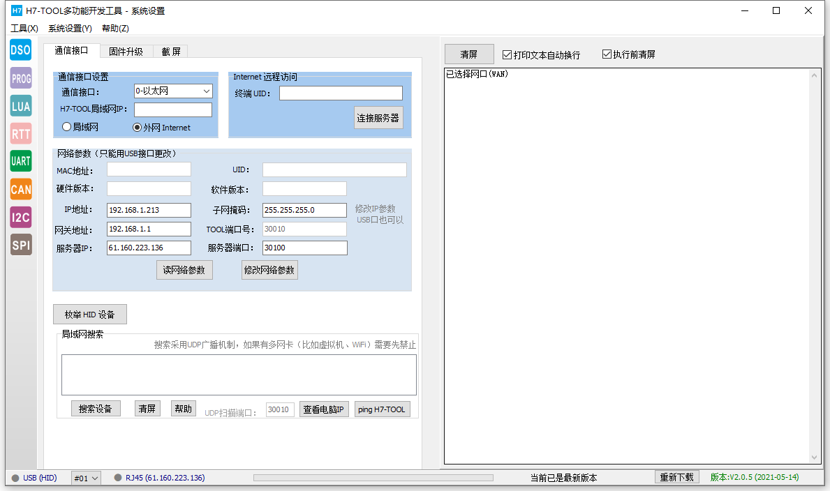This screenshot has width=830, height=491.
Task: Click the 枚举 HID 设备 button
Action: point(90,315)
